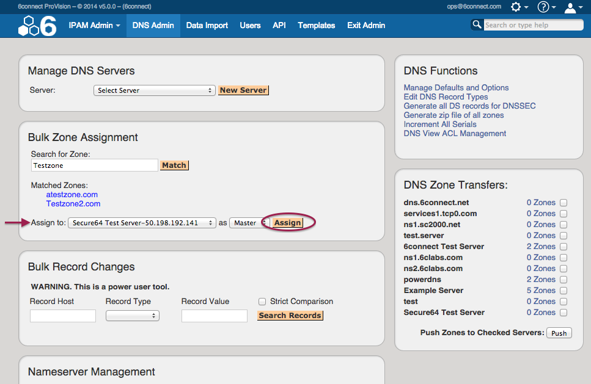The width and height of the screenshot is (591, 384).
Task: Click the Push button
Action: [x=559, y=333]
